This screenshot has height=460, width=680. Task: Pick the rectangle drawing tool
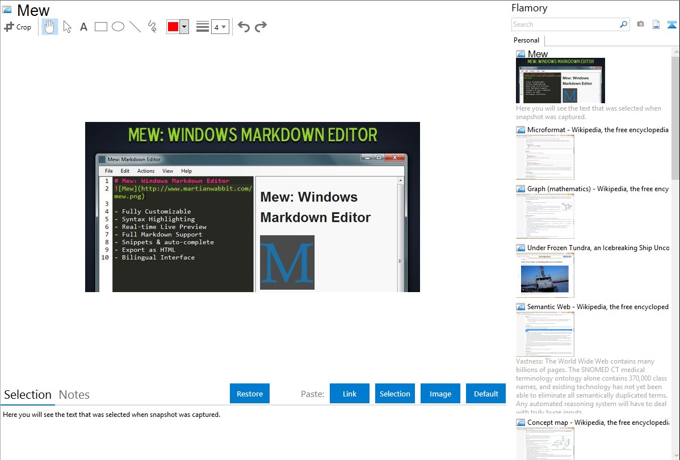tap(101, 27)
